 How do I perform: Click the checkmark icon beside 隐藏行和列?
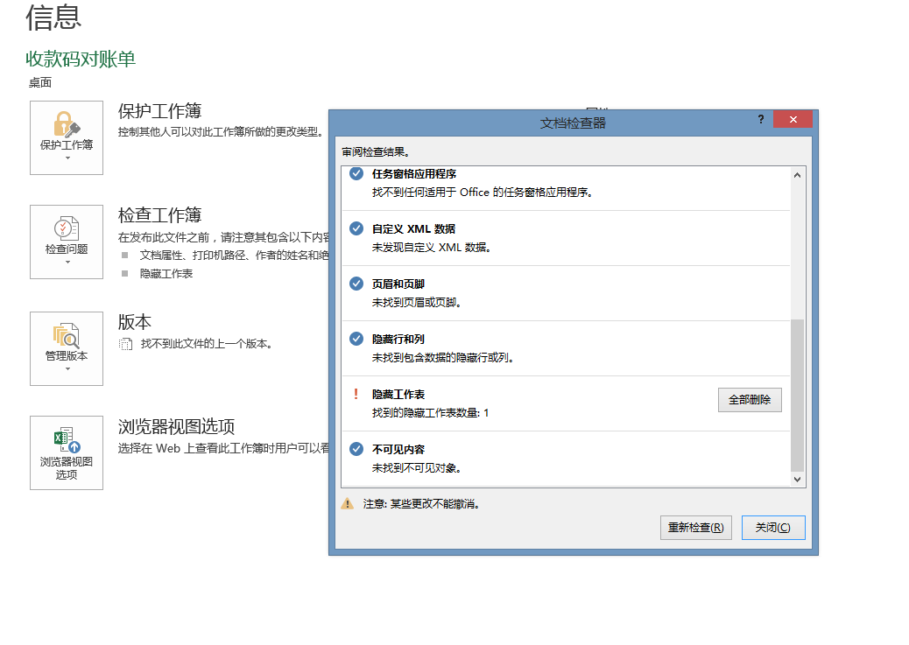(x=356, y=339)
